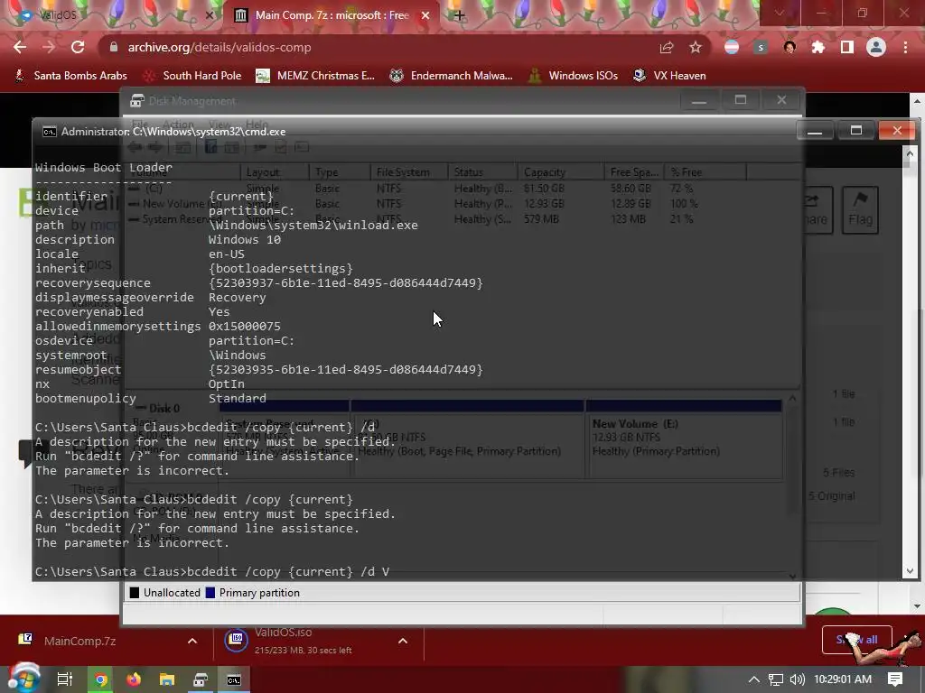Click the Type column header in Disk Management

pyautogui.click(x=340, y=172)
